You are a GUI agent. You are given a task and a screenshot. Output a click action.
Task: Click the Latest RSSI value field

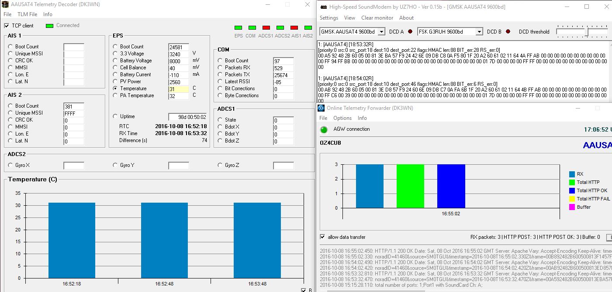[284, 81]
